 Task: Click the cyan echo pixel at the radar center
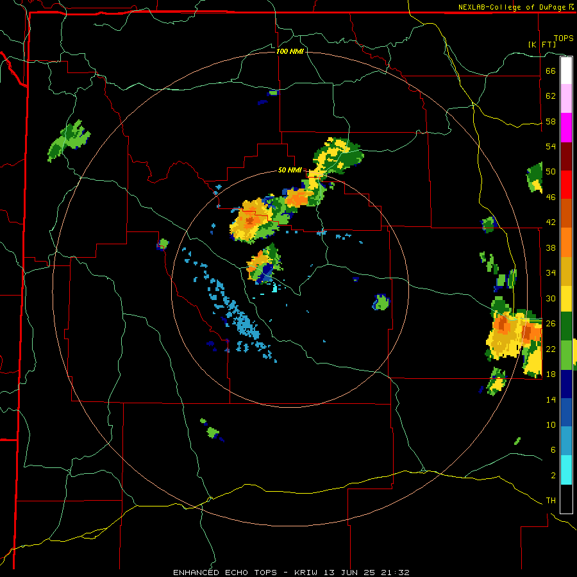point(274,287)
